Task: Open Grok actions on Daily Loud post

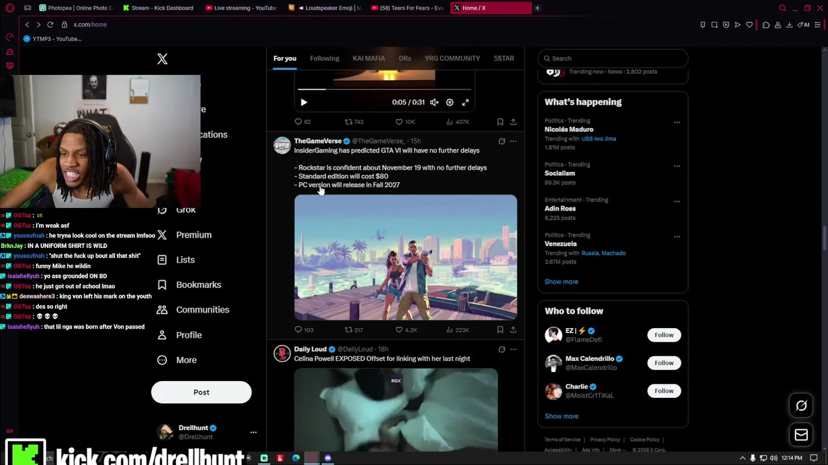Action: [x=501, y=349]
